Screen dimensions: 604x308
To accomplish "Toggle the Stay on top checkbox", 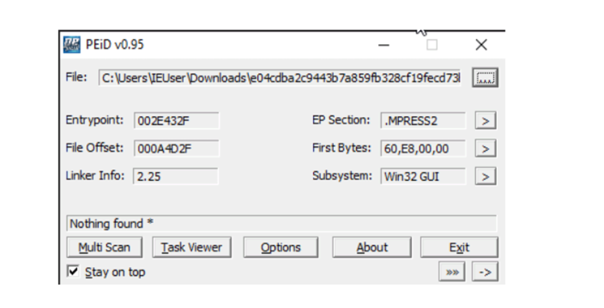I will pyautogui.click(x=74, y=271).
